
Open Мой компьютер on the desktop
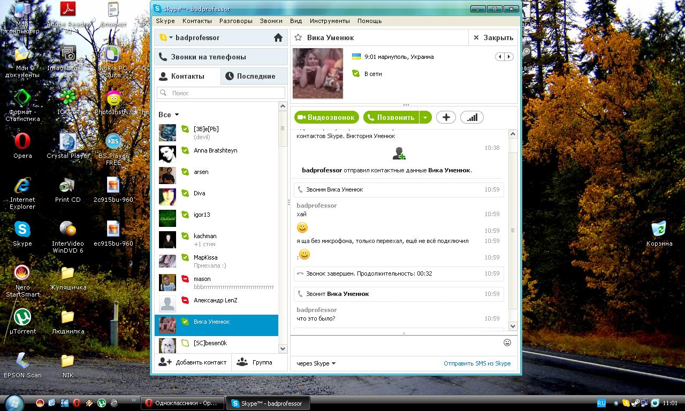[22, 17]
